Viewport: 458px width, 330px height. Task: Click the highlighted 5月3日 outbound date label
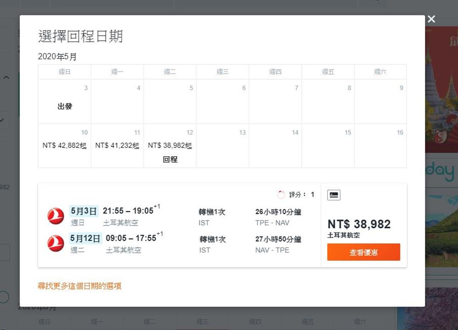(x=84, y=211)
